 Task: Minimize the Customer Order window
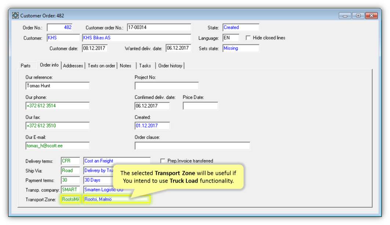tap(345, 16)
